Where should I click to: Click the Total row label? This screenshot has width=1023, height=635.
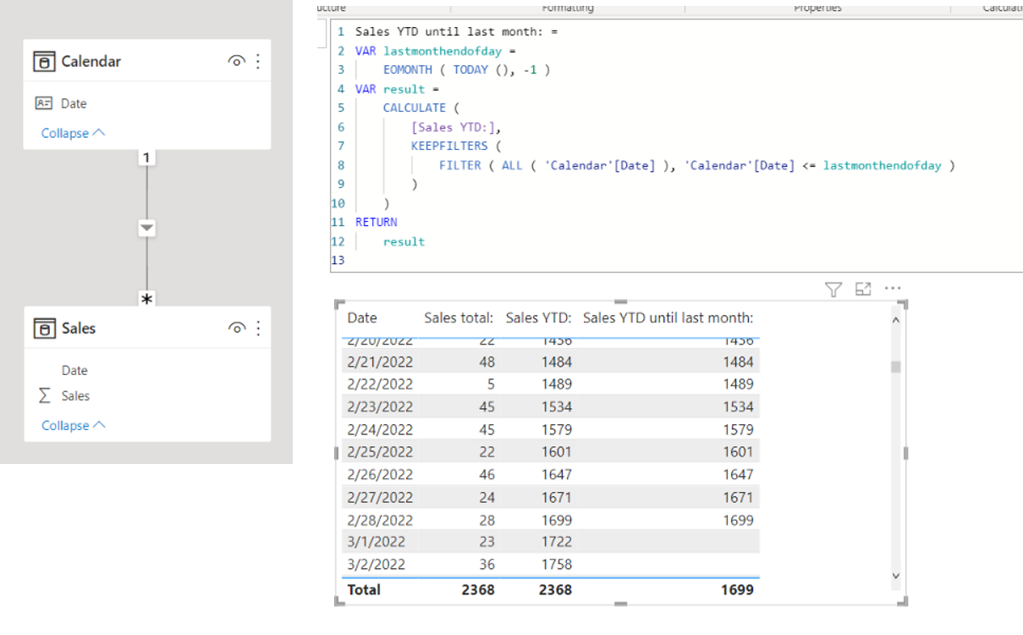coord(364,589)
